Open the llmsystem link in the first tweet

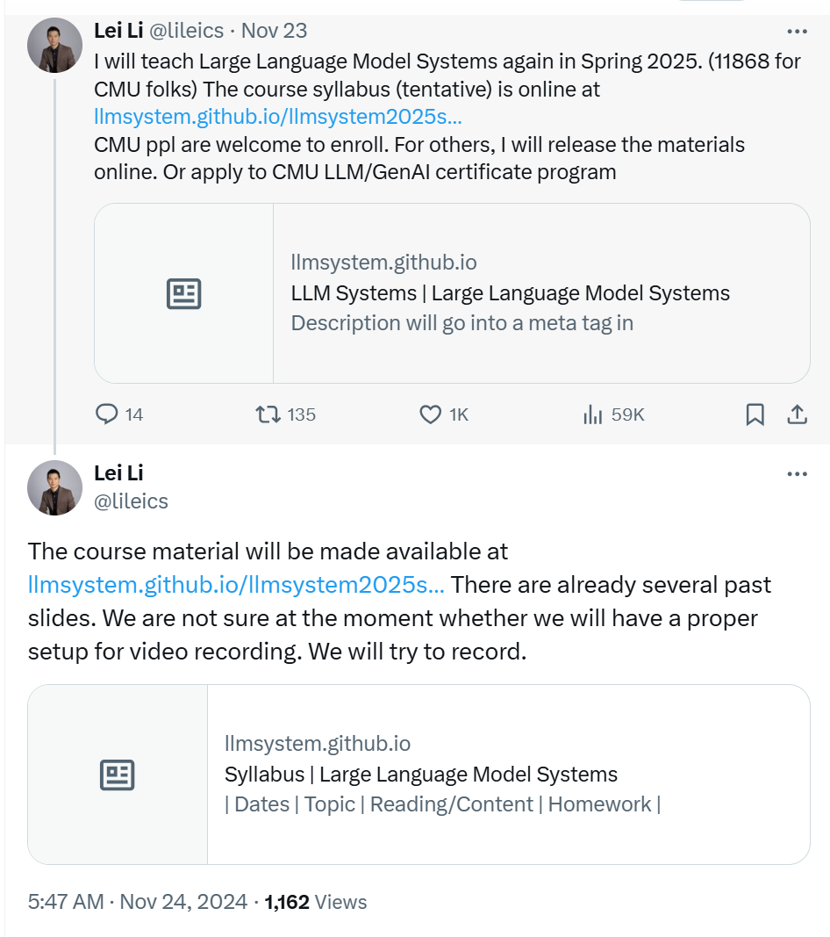[x=277, y=117]
